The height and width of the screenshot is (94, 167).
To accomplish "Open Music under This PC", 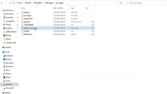I will 8,70.
